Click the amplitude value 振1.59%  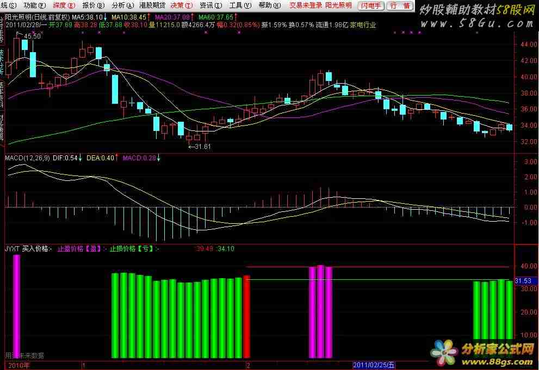[274, 25]
